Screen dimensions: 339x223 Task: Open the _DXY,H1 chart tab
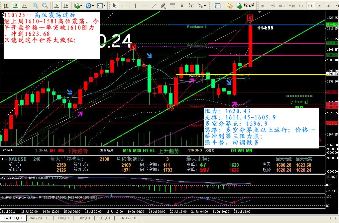pyautogui.click(x=83, y=218)
